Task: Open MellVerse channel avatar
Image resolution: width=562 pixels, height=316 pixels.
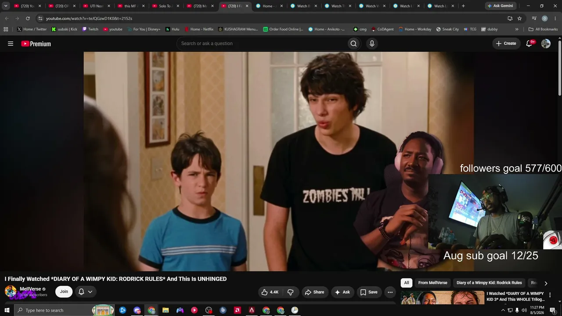Action: pyautogui.click(x=11, y=291)
